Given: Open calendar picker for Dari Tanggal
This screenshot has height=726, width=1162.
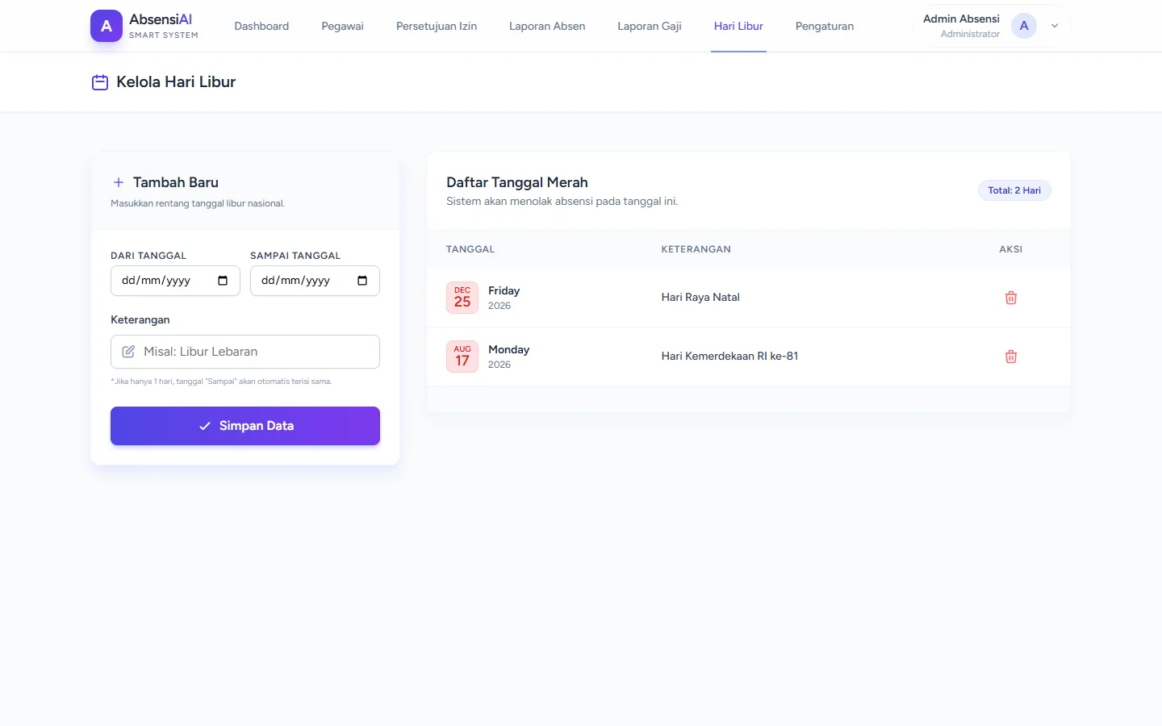Looking at the screenshot, I should (x=223, y=281).
